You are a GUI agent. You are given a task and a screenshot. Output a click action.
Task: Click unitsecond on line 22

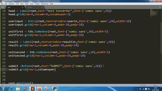point(17,52)
